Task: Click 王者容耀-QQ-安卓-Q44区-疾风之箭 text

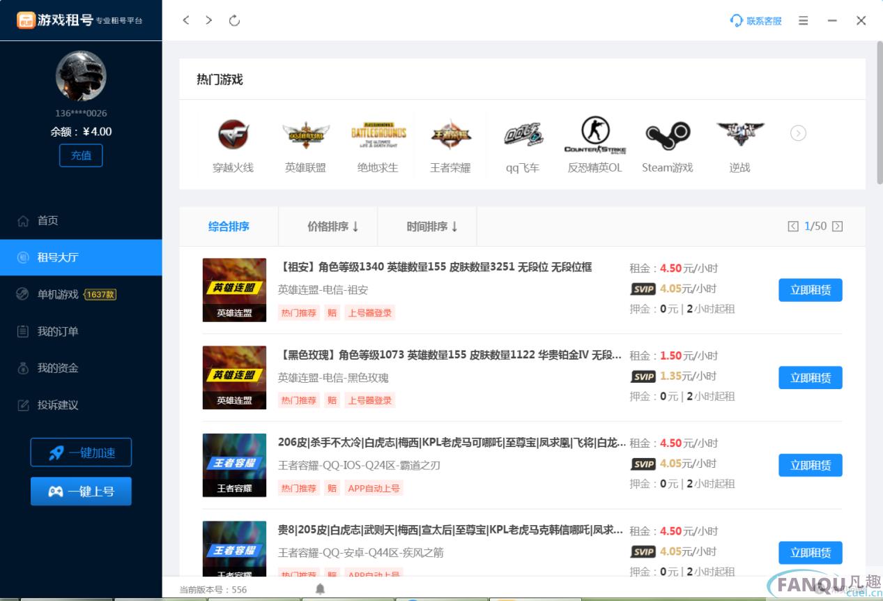Action: click(x=361, y=553)
